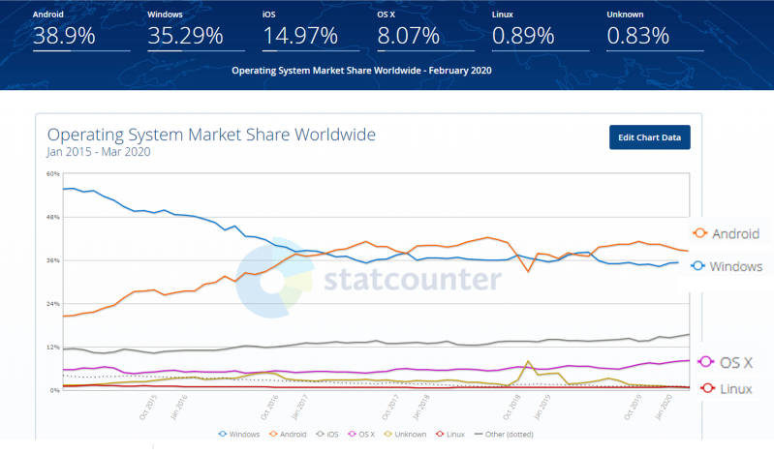This screenshot has width=774, height=454.
Task: Click the blue Windows line-end marker icon
Action: pyautogui.click(x=699, y=266)
